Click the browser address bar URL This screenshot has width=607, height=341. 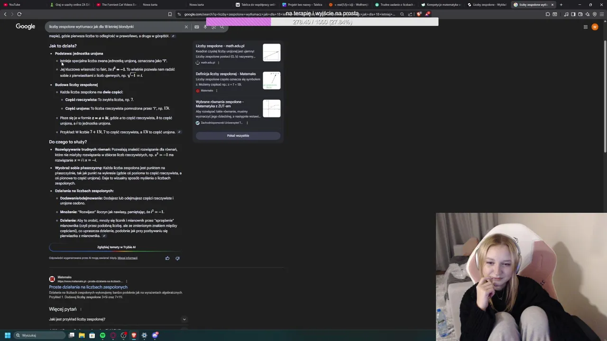coord(289,14)
